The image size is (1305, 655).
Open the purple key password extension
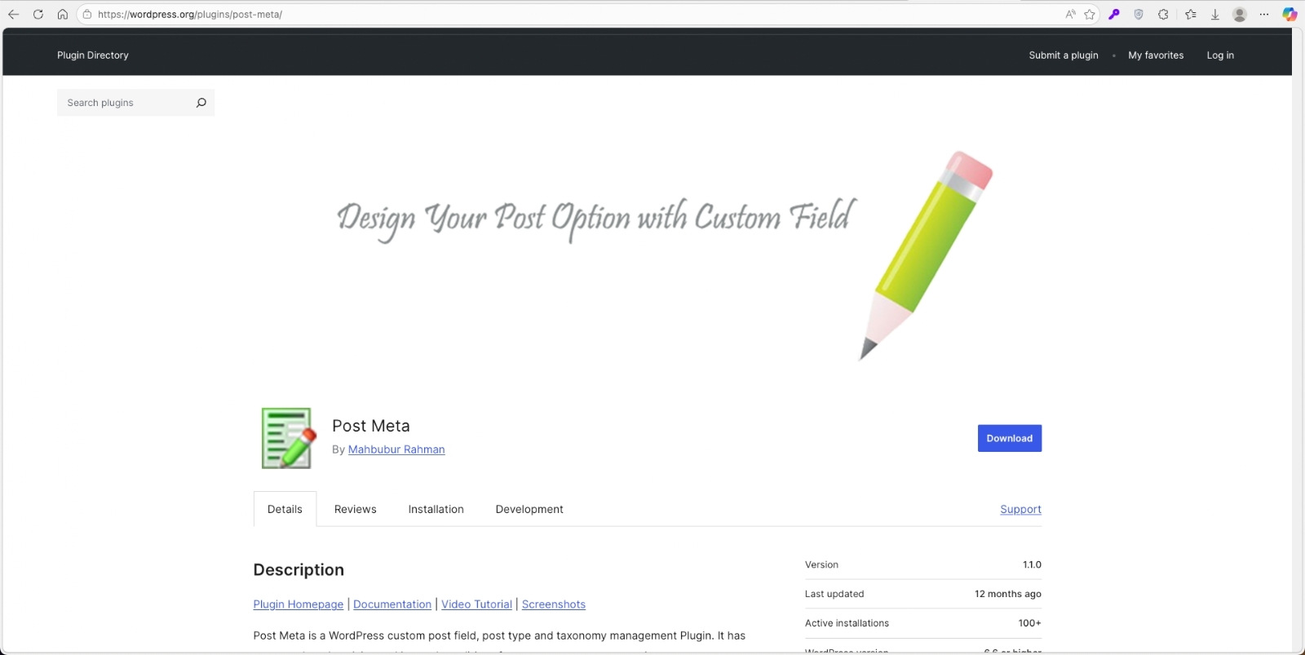(1114, 14)
